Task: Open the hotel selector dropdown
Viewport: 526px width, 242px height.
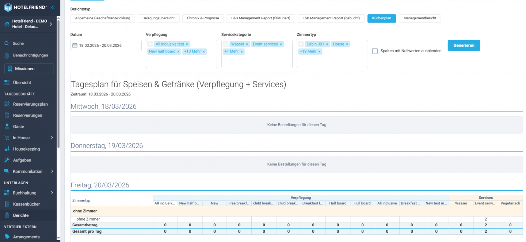Action: (50, 24)
